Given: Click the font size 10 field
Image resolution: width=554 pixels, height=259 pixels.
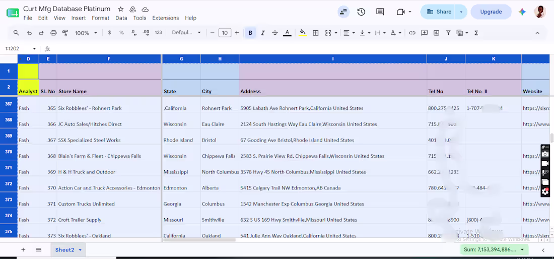Looking at the screenshot, I should pos(225,33).
